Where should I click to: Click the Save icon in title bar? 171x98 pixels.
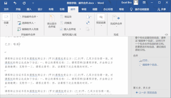point(6,3)
